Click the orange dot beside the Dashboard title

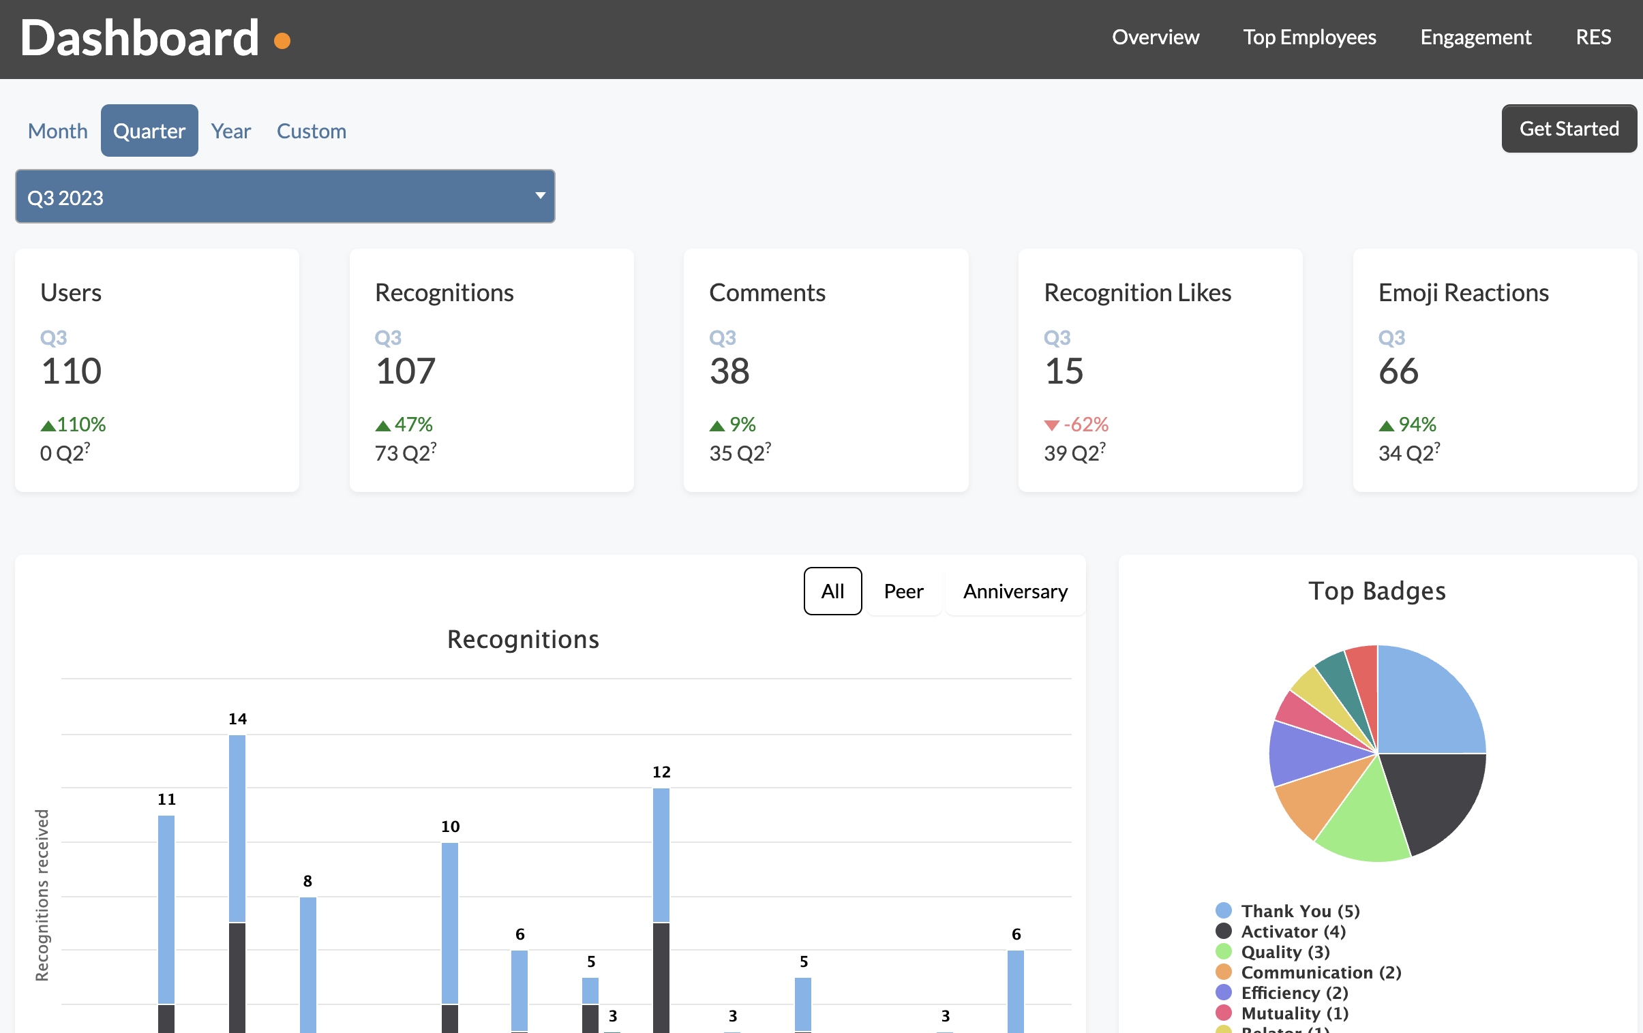(x=282, y=41)
